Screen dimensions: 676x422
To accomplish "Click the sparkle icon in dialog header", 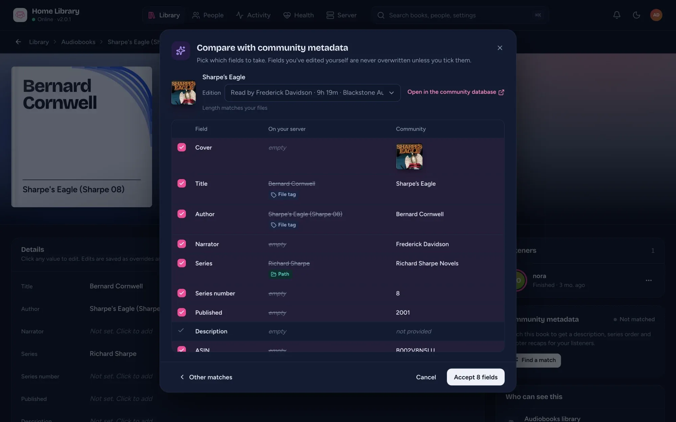I will pos(180,51).
